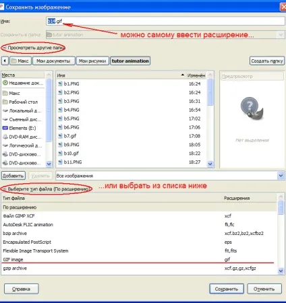Select 'Elements (E:)' drive in places

point(24,128)
